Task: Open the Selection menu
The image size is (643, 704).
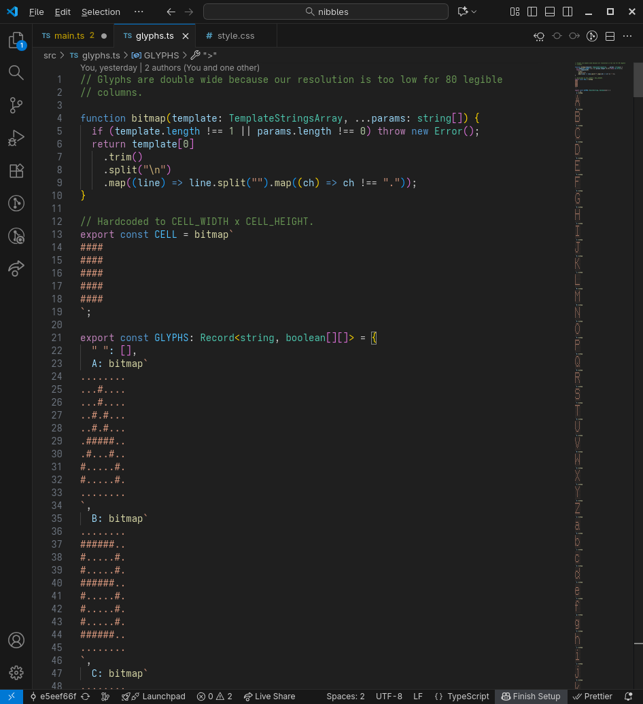Action: click(x=101, y=12)
